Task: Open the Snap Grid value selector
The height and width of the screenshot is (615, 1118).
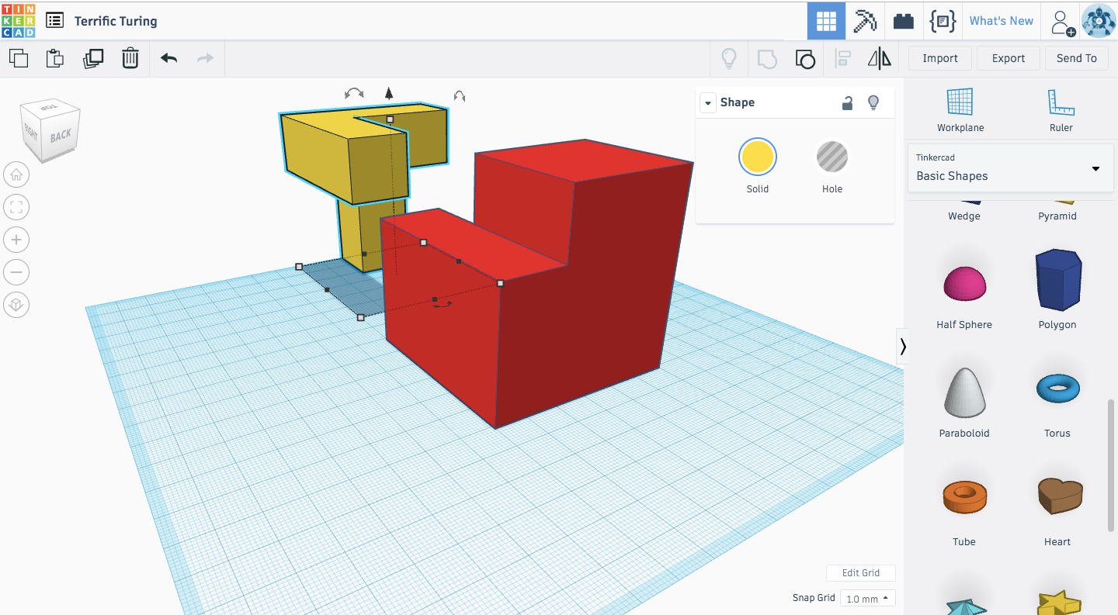Action: (867, 598)
